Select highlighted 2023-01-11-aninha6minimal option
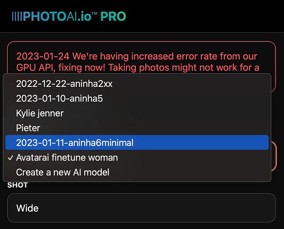The height and width of the screenshot is (229, 284). tap(137, 143)
